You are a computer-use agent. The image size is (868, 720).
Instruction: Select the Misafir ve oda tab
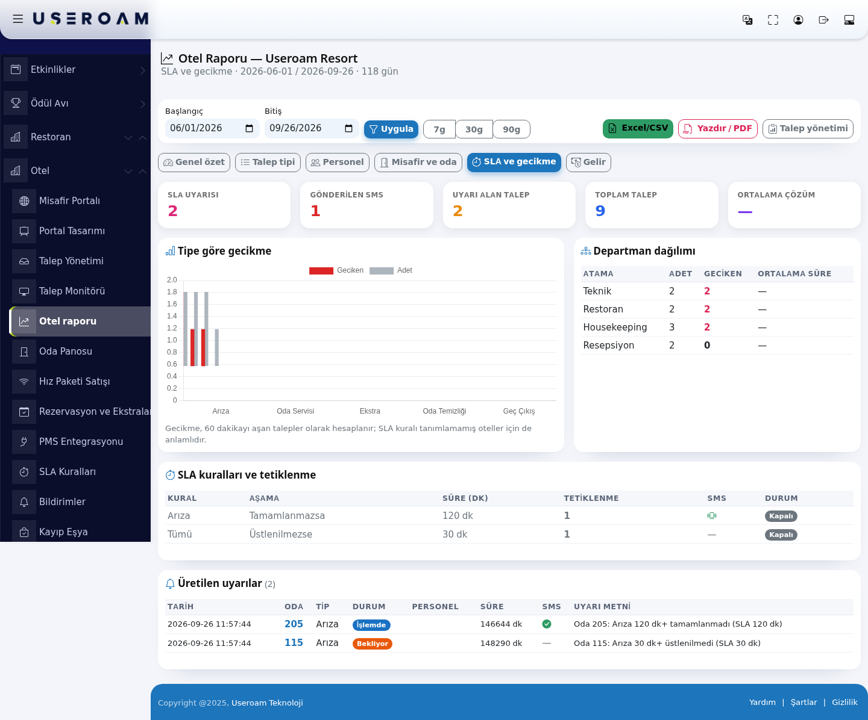coord(418,163)
